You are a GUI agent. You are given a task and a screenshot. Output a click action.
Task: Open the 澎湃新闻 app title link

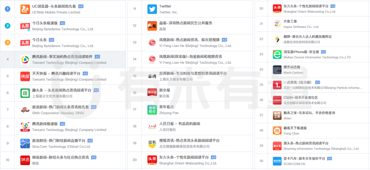click(193, 73)
